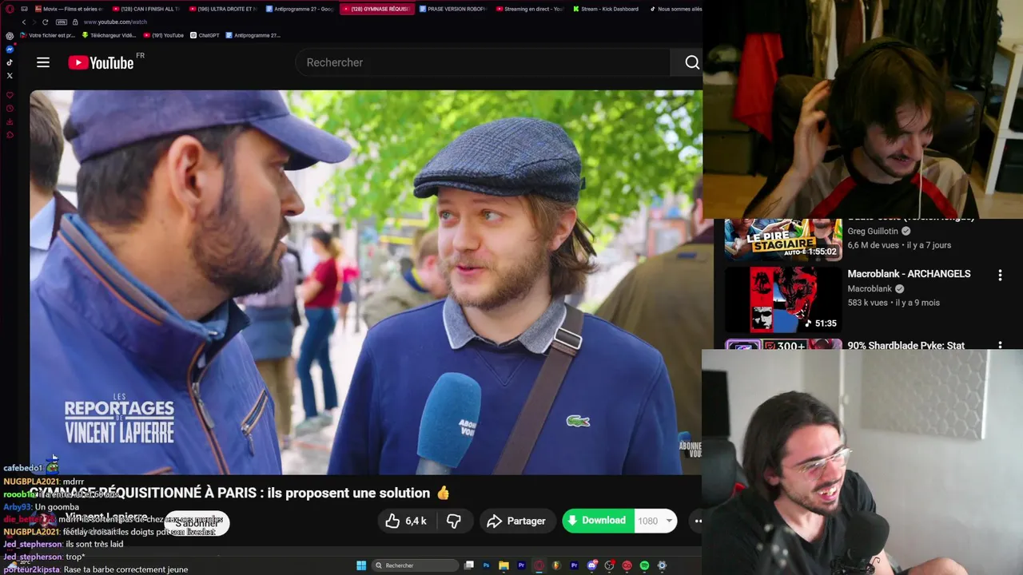Open the Macroblank - ARCHANGELS video thumbnail

coord(783,299)
